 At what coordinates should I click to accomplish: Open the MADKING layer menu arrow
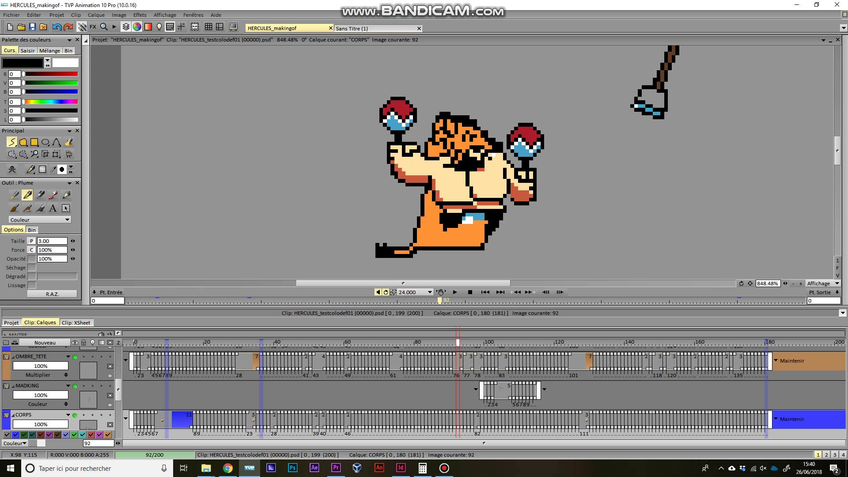[68, 386]
